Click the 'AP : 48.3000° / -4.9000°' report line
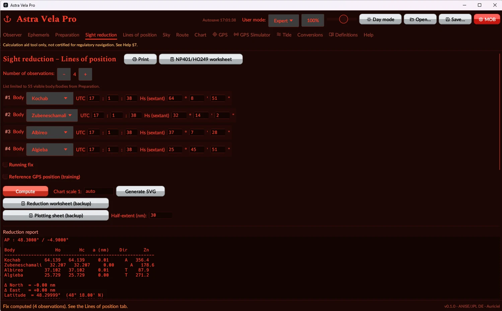Viewport: 502px width, 311px height. tap(36, 240)
